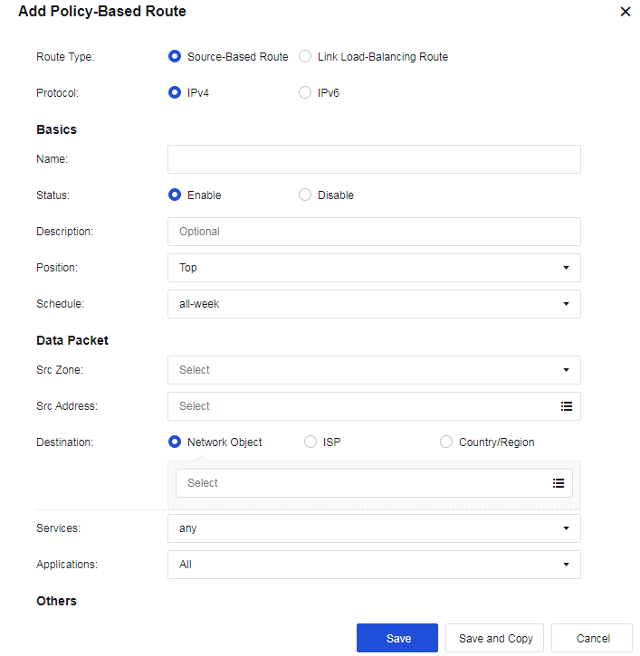Screen dimensions: 640x656
Task: Click the Save and Copy button
Action: coord(495,638)
